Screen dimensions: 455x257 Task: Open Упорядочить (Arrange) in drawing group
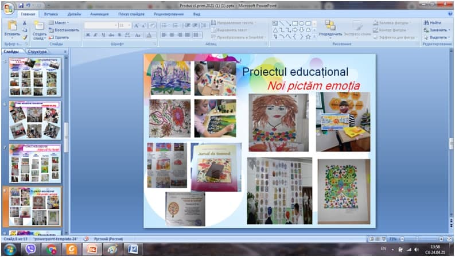(330, 28)
